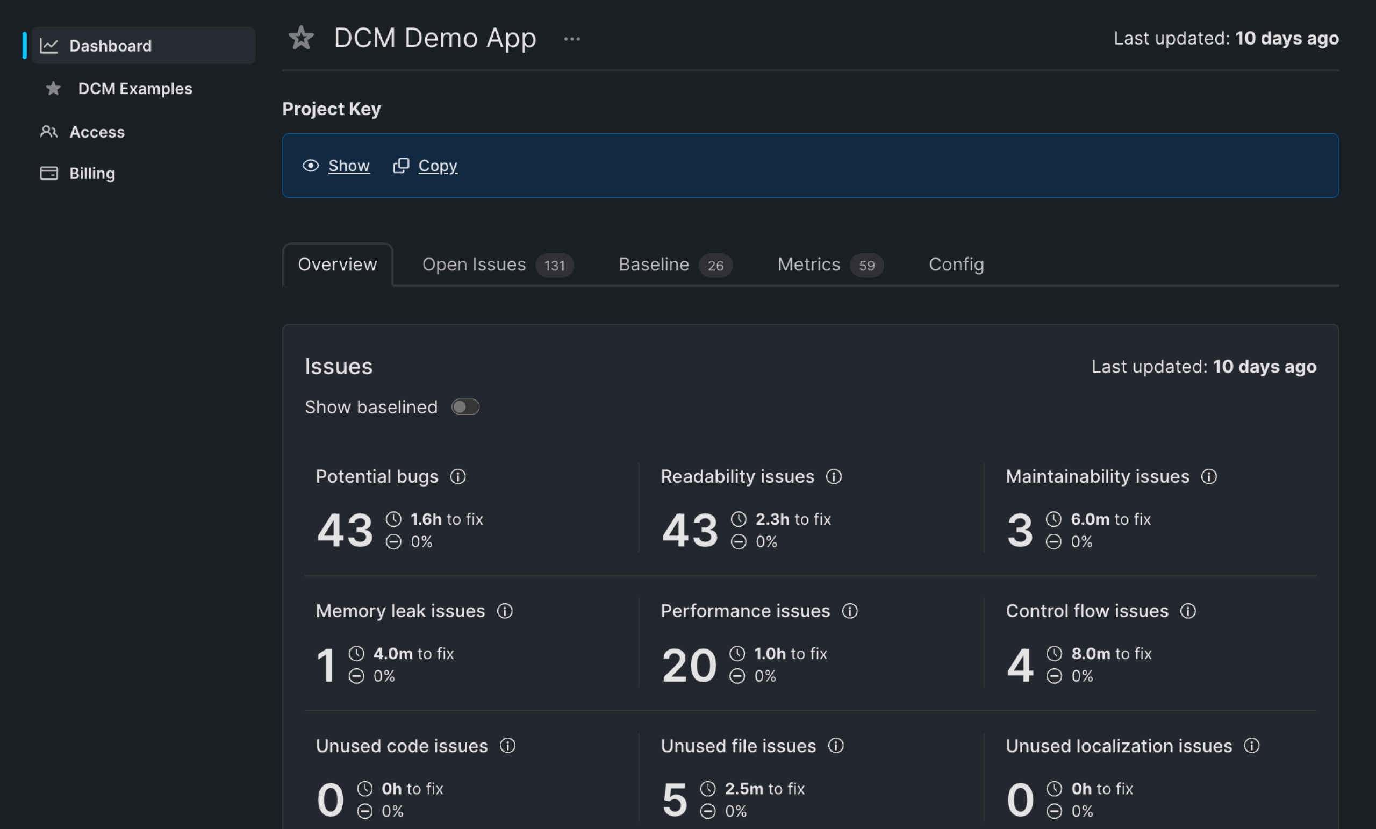Click the Unused file issues count 5

click(x=675, y=799)
